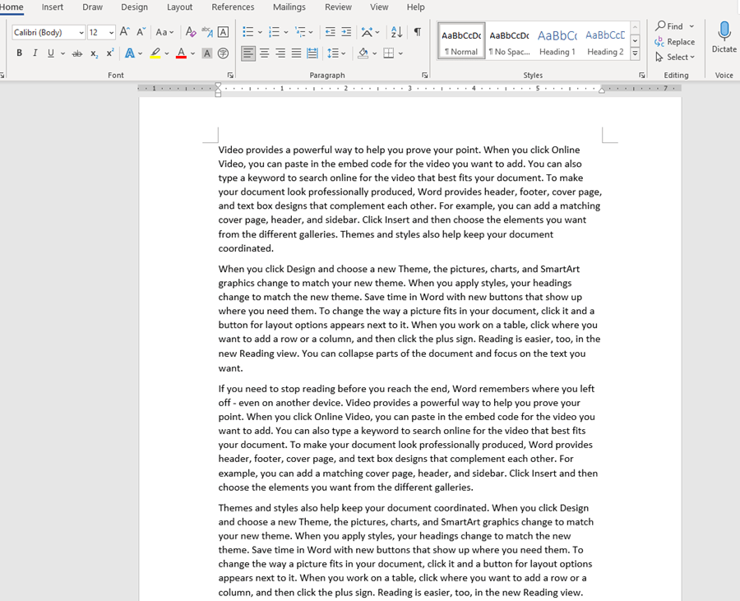The width and height of the screenshot is (740, 601).
Task: Select the Clear All Formatting icon
Action: [x=190, y=32]
